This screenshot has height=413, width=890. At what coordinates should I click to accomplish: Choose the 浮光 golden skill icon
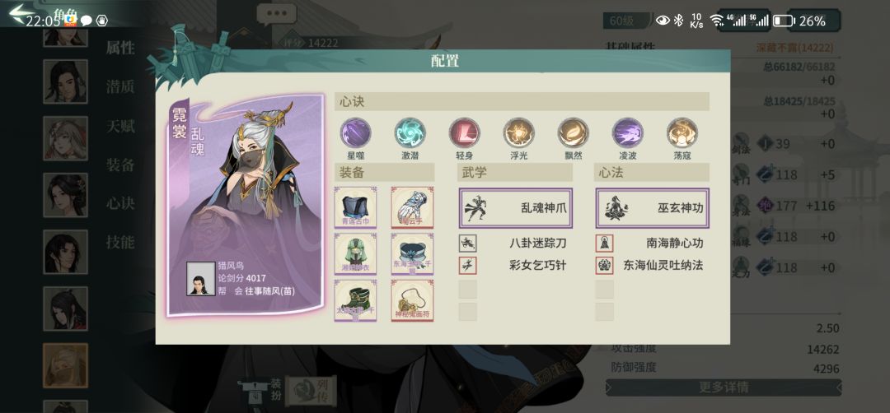tap(519, 133)
